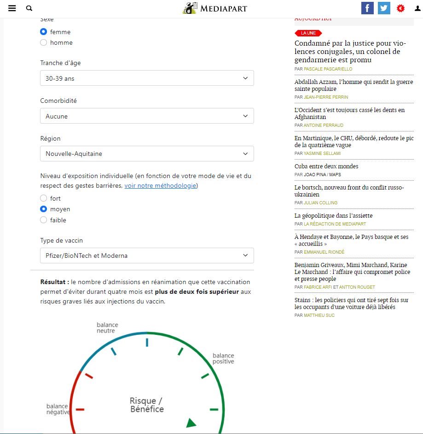
Task: Open the Région dropdown
Action: click(147, 154)
